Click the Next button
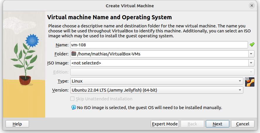Viewport: 260px width, 133px height. (217, 124)
